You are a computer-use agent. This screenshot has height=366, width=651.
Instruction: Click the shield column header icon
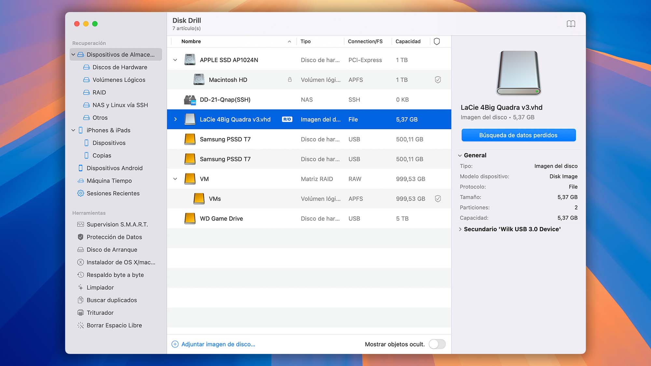437,41
